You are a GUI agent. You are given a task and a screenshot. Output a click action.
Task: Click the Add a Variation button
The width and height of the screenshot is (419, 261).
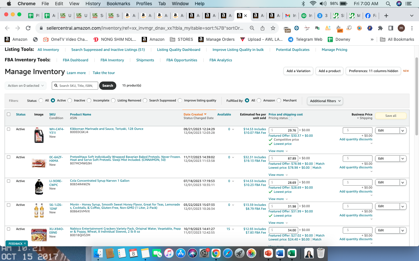[298, 71]
